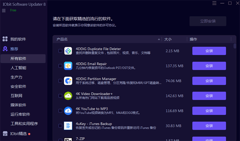240x141 pixels.
Task: Click the 2.15 MB size value
Action: pos(172,51)
